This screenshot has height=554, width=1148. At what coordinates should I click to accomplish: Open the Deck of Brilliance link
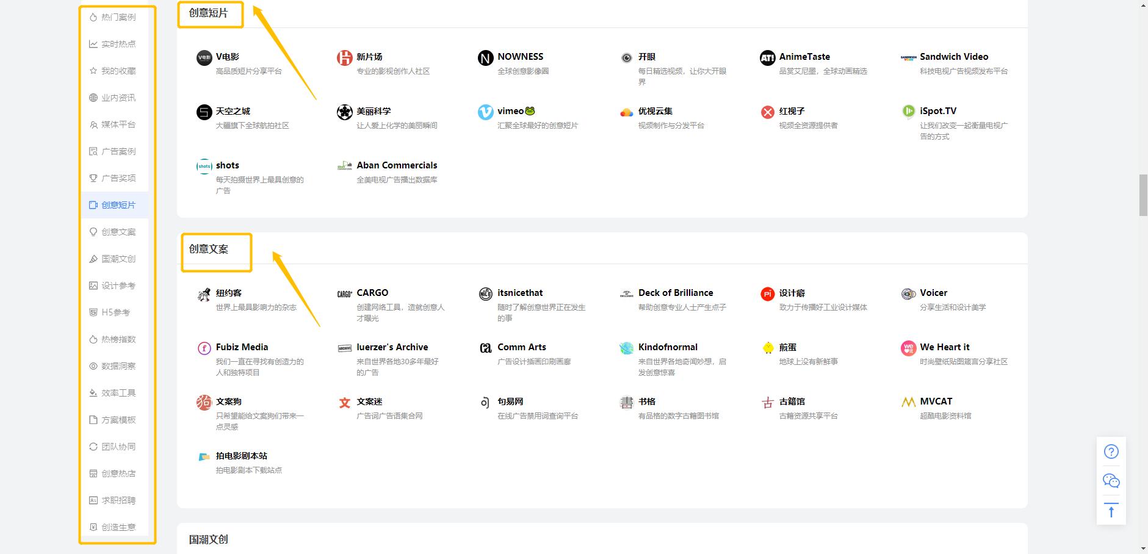675,293
